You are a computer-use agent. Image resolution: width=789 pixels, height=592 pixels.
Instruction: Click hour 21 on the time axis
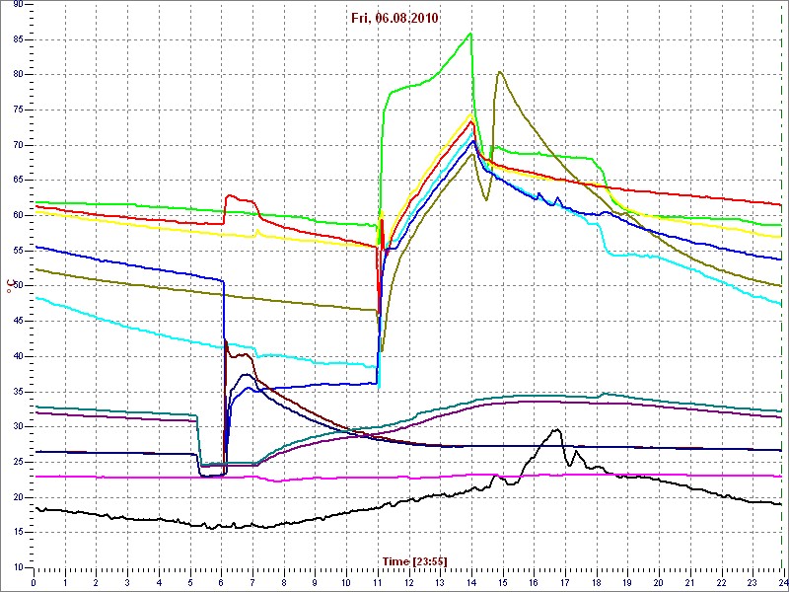point(689,583)
